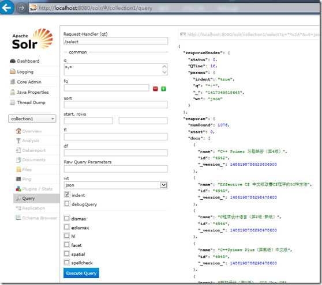Enable the edismax checkbox
This screenshot has width=322, height=285.
point(67,227)
